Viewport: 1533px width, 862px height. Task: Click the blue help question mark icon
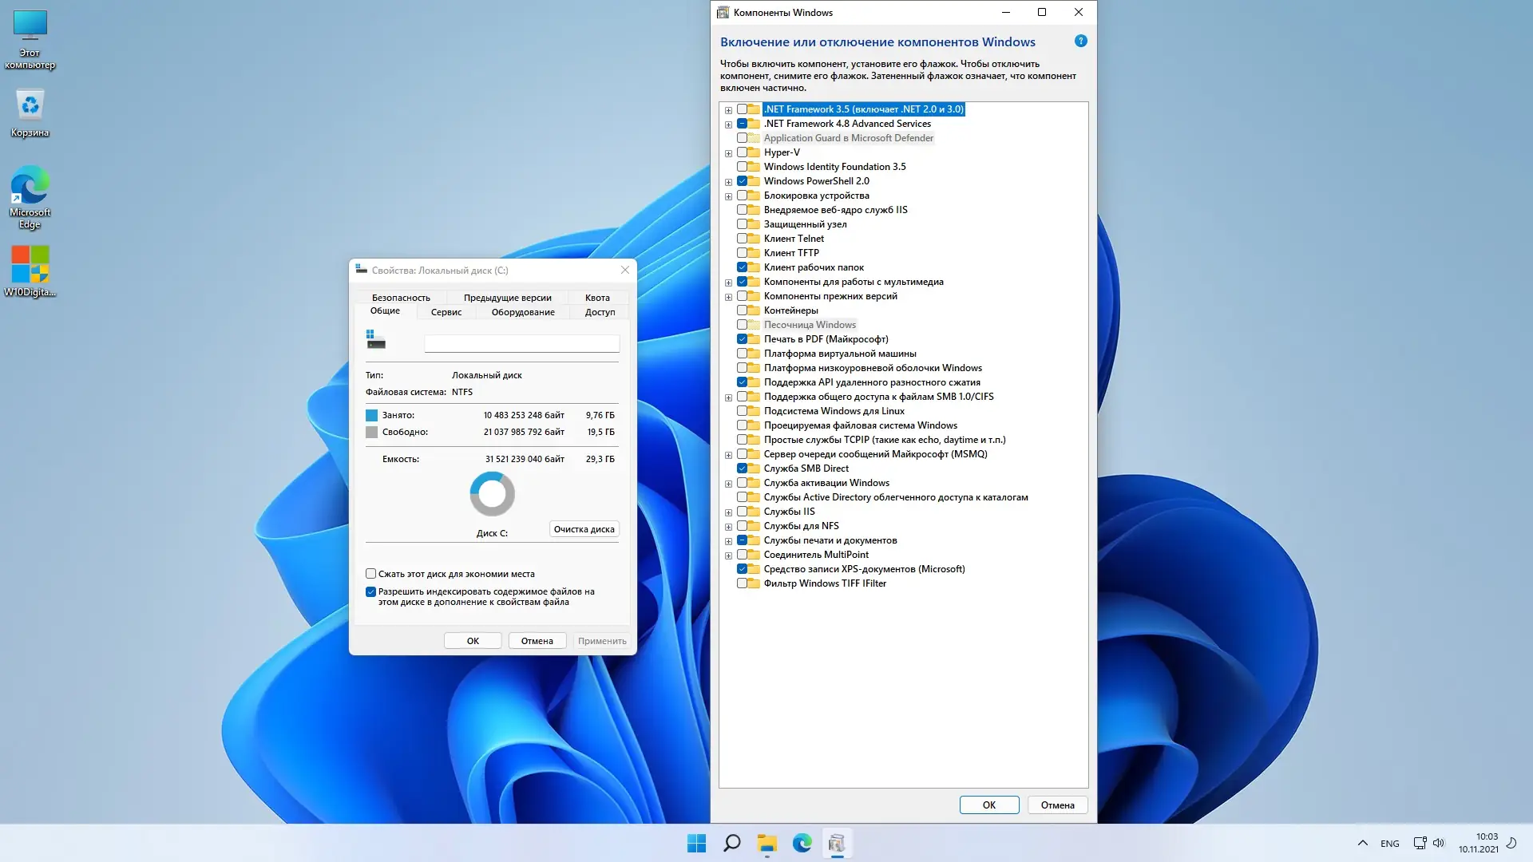[x=1080, y=42]
